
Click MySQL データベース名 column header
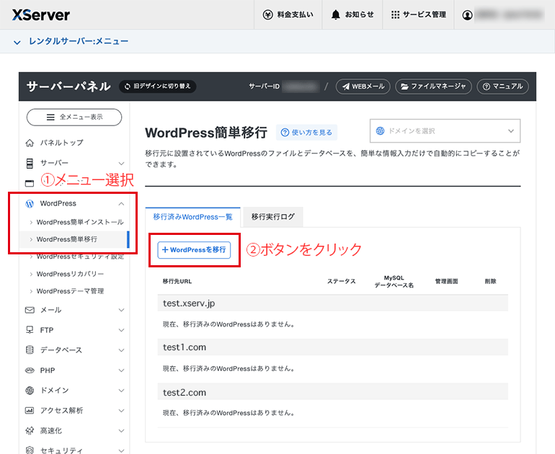[x=394, y=282]
